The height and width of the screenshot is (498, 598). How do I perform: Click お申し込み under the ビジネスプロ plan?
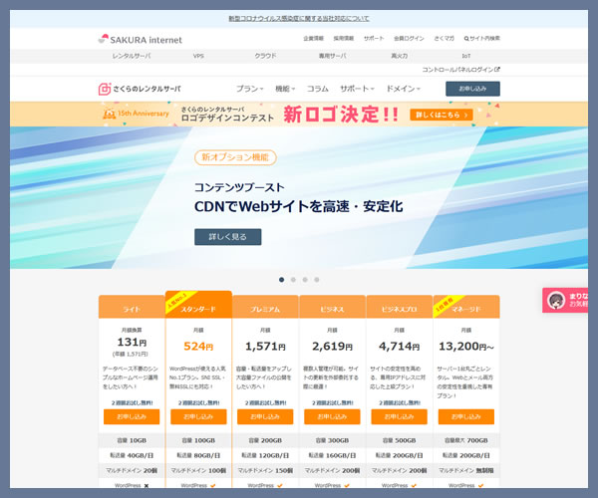coord(399,416)
